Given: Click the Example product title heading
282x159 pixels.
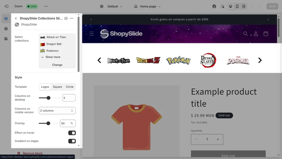Looking at the screenshot, I should click(224, 98).
